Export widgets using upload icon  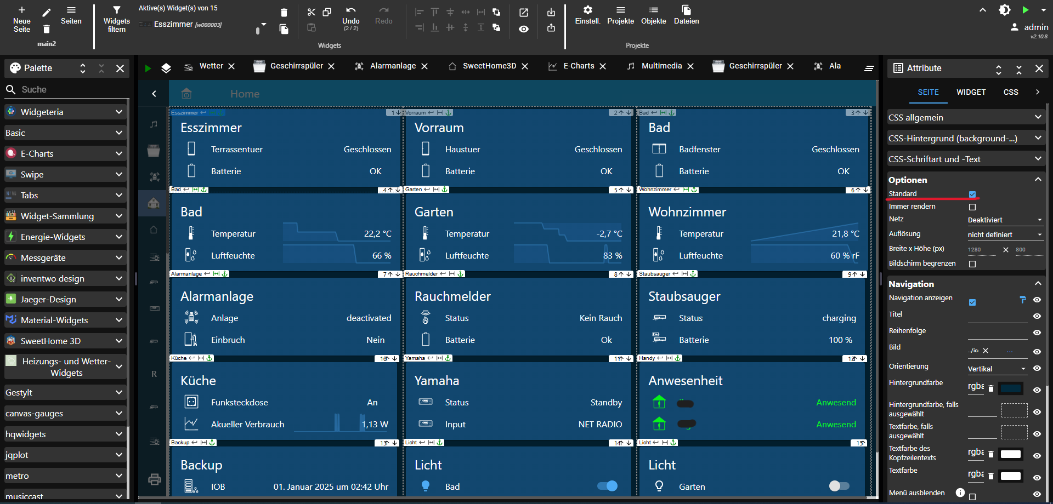click(551, 27)
